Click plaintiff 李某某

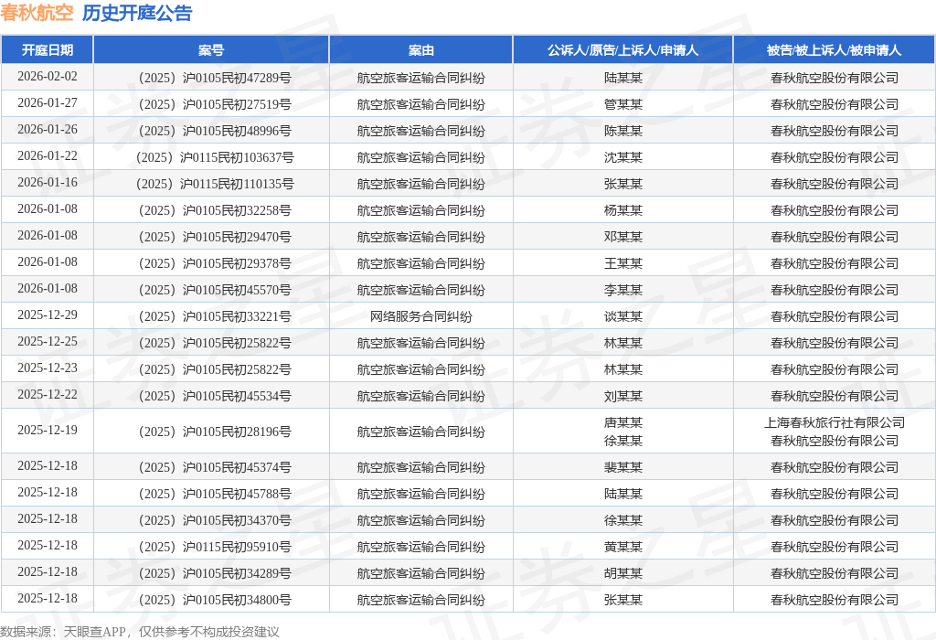[623, 290]
